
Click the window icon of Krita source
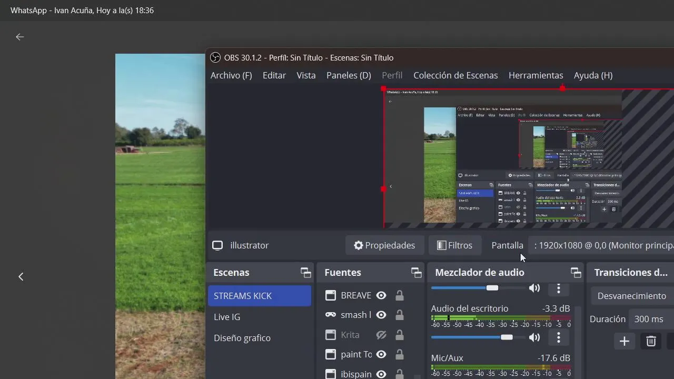[x=330, y=335]
